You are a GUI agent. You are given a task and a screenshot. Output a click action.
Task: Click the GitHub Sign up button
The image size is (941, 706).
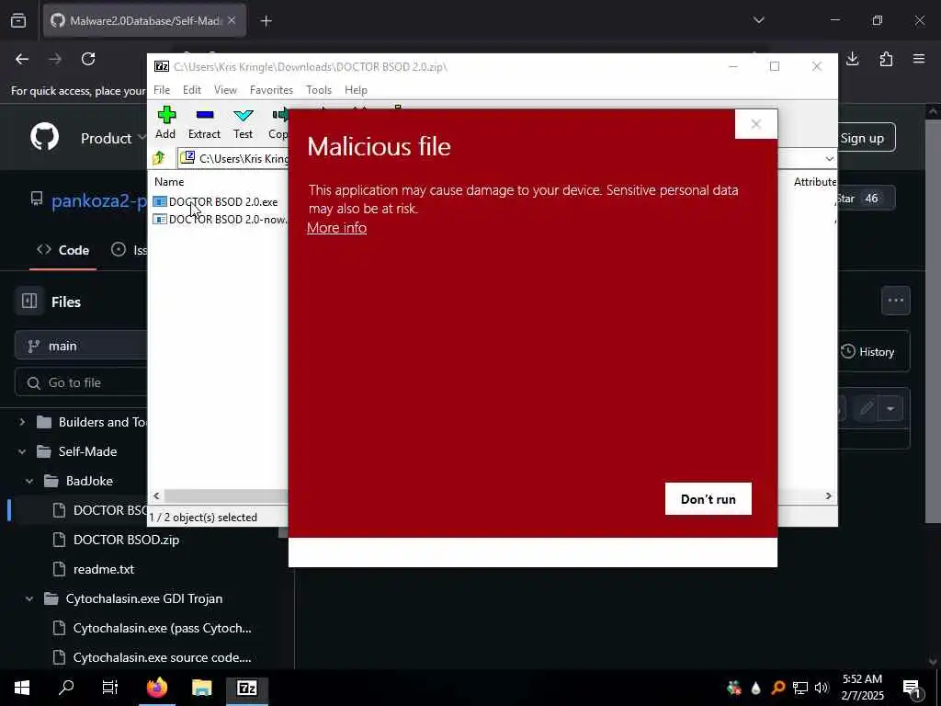[862, 138]
